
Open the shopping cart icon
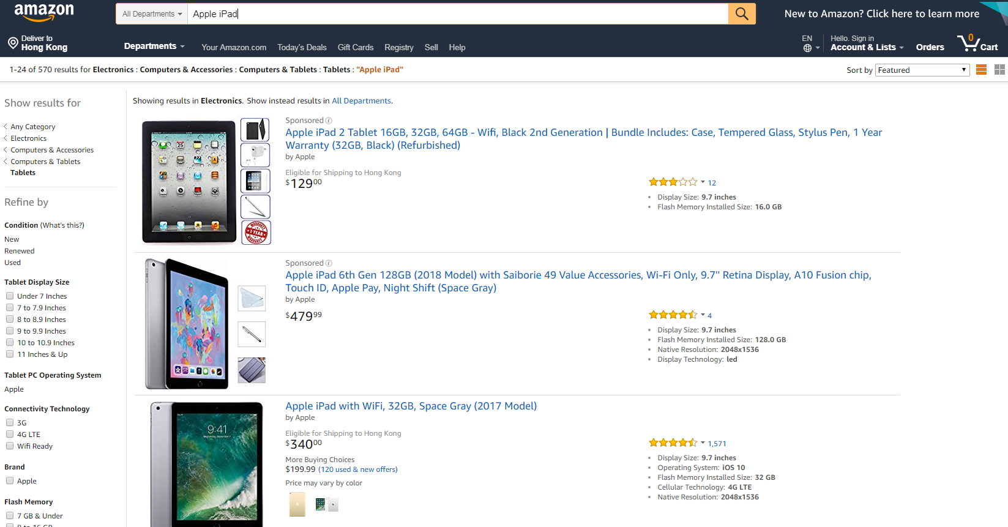tap(968, 43)
